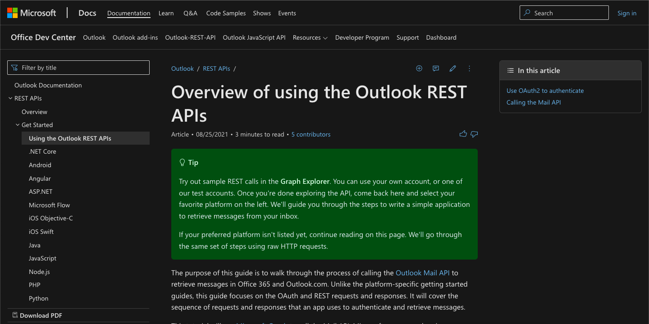This screenshot has width=649, height=324.
Task: Click the In this article list icon
Action: pyautogui.click(x=511, y=71)
